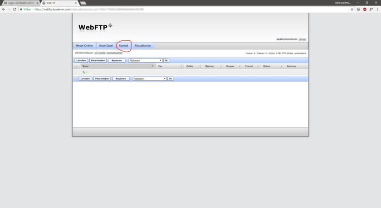Screen dimensions: 381x208
Task: Reload the page using the browser refresh icon
Action: pyautogui.click(x=15, y=9)
